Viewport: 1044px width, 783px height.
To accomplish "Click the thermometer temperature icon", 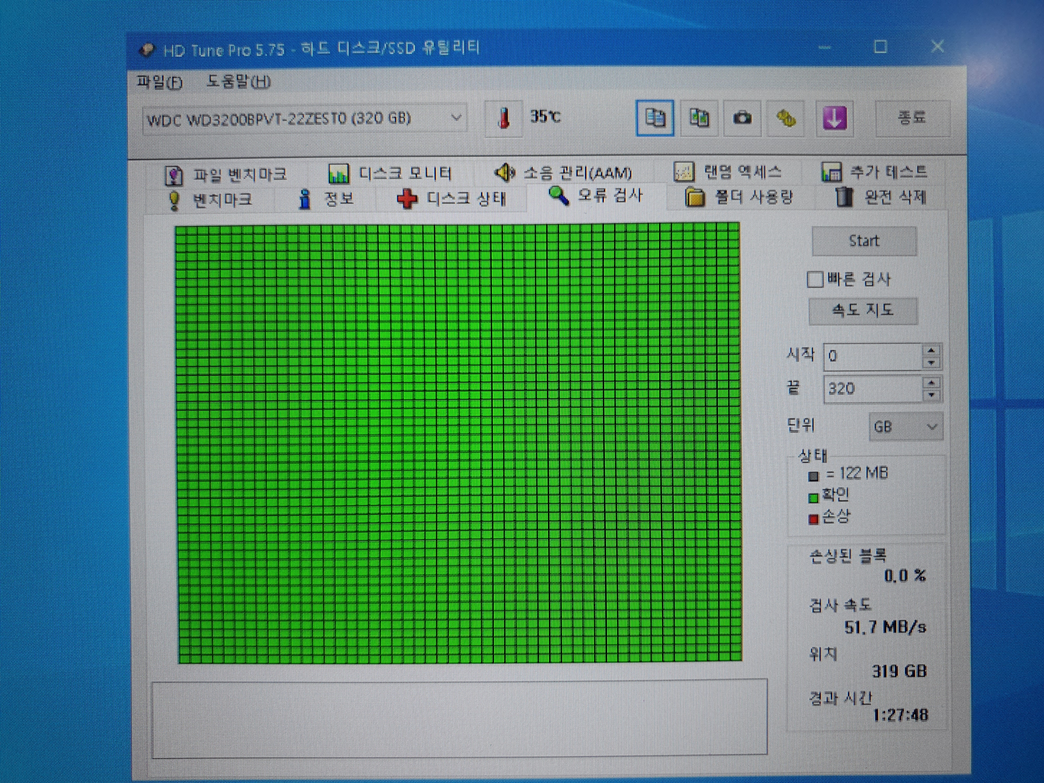I will pos(504,118).
